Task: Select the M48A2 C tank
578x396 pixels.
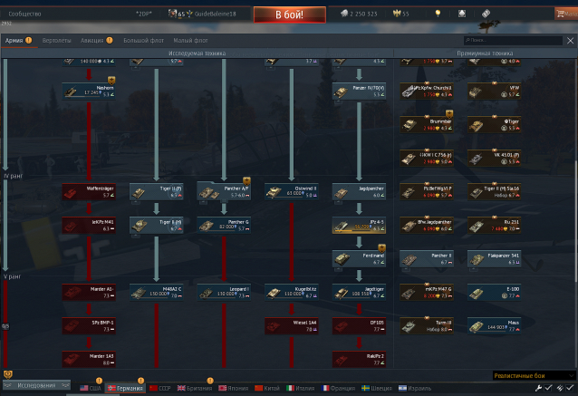Action: (157, 293)
